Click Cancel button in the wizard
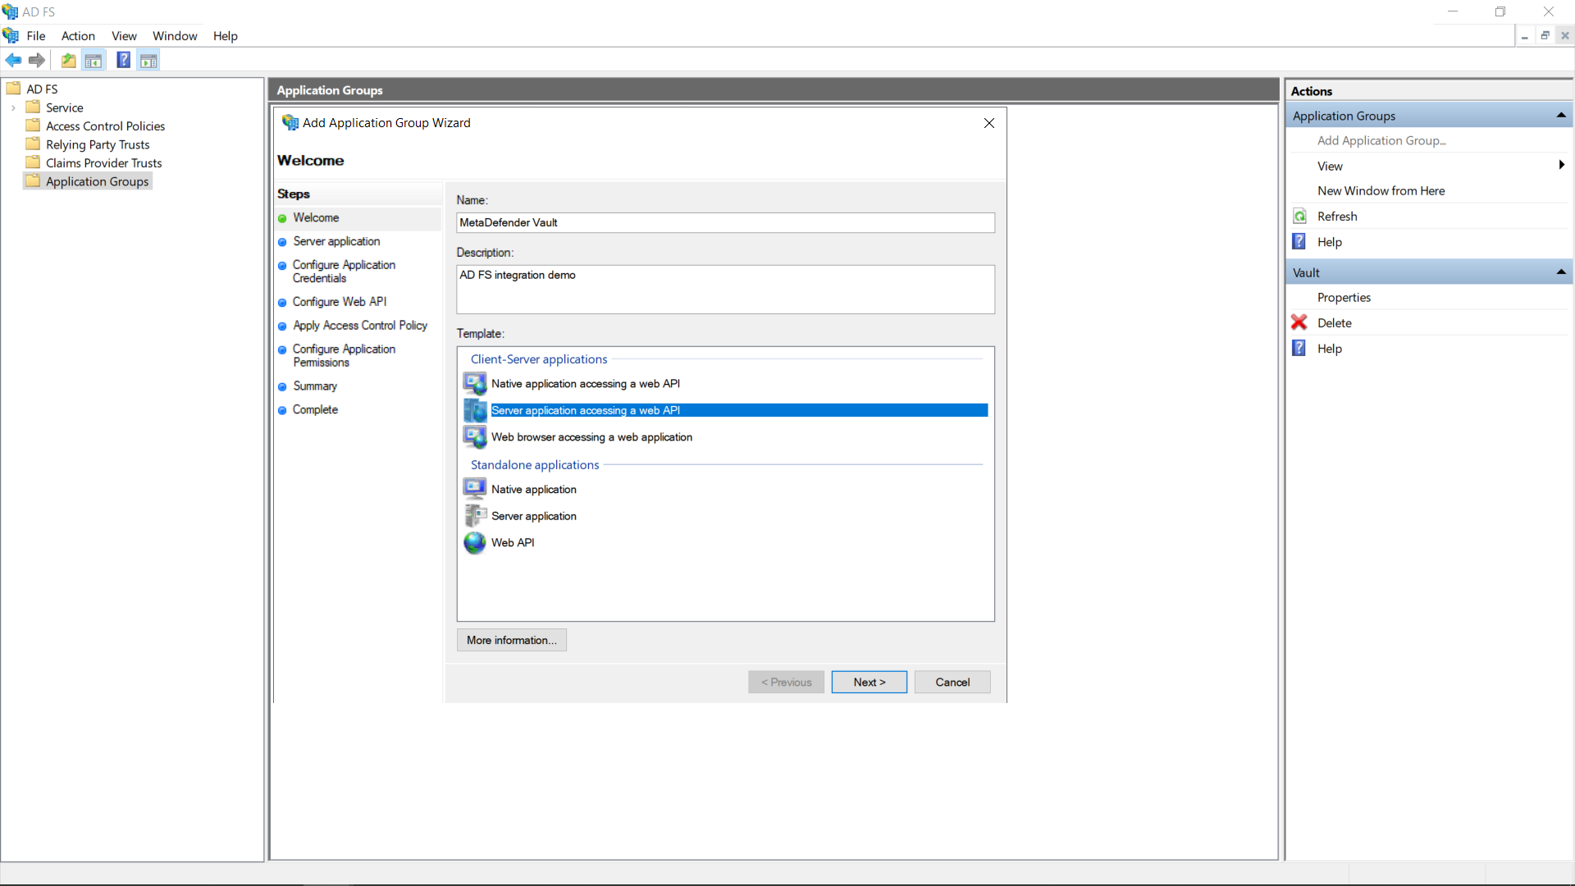Image resolution: width=1575 pixels, height=886 pixels. pyautogui.click(x=952, y=682)
